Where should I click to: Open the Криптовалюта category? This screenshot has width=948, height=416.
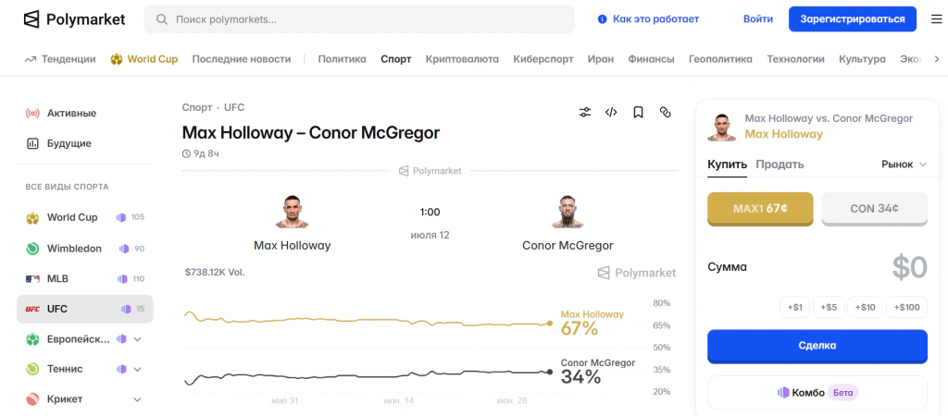coord(462,59)
